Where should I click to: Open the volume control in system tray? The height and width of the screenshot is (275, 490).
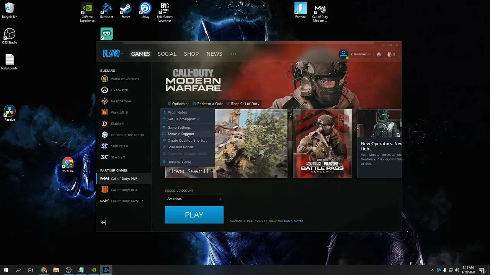click(457, 270)
